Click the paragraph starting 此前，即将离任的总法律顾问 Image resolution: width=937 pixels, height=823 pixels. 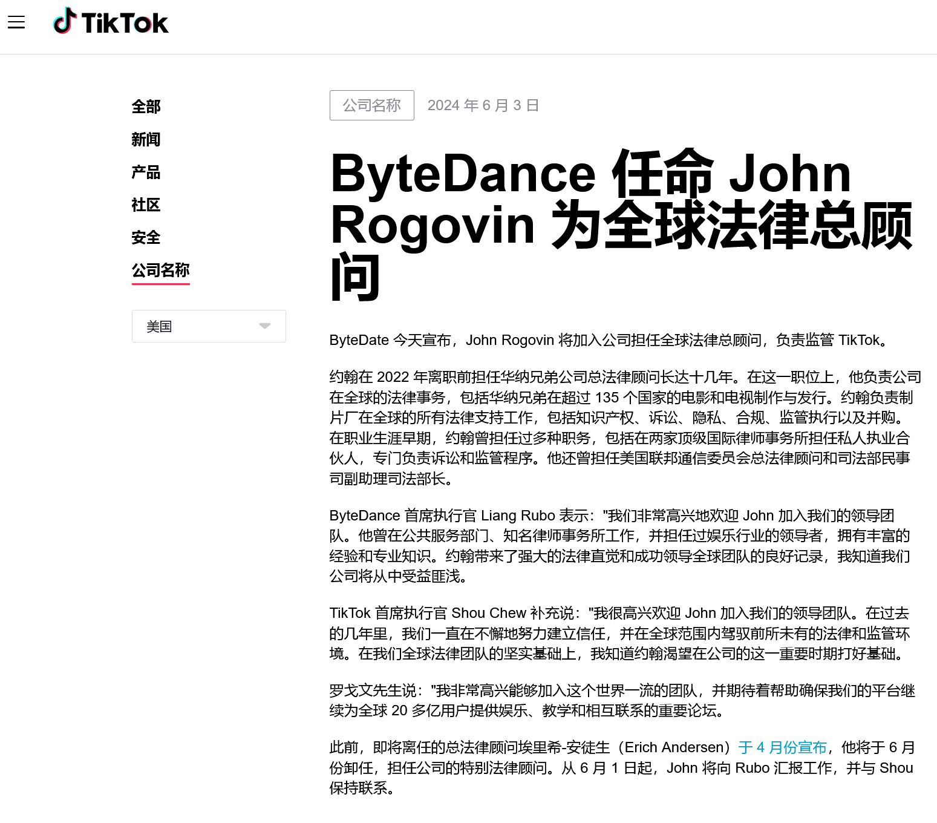(x=622, y=767)
